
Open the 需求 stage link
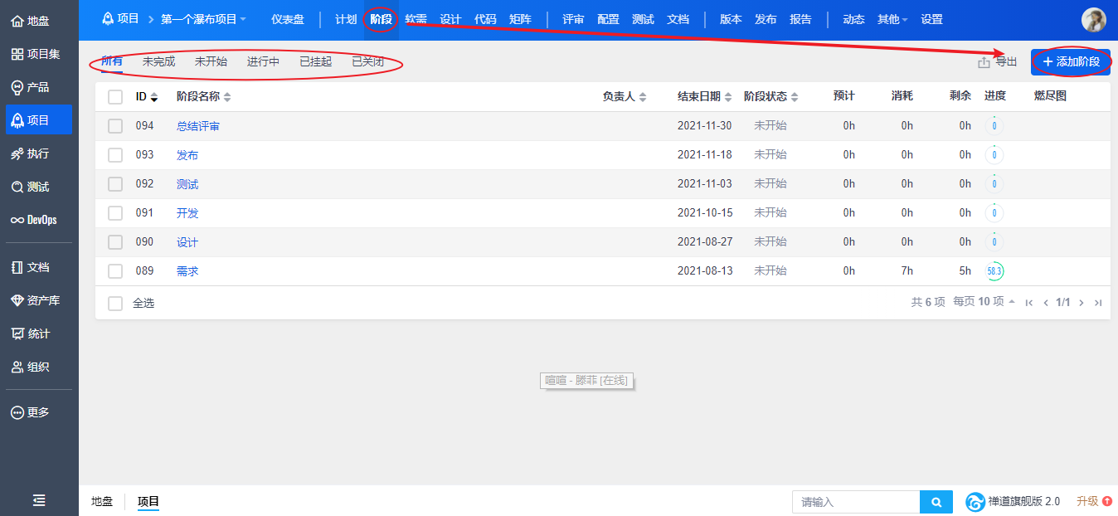[x=187, y=271]
